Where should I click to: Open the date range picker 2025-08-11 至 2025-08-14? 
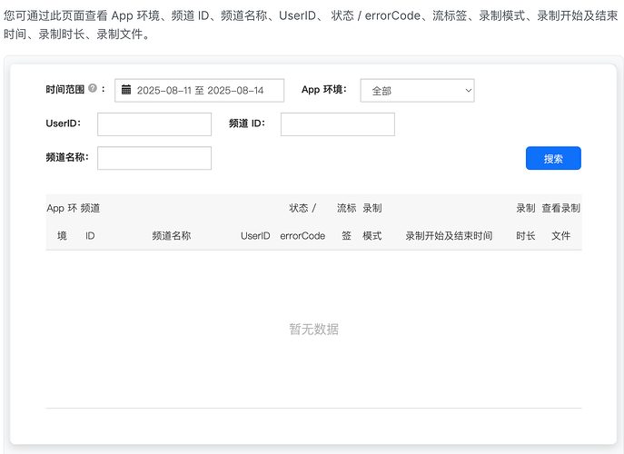[200, 90]
